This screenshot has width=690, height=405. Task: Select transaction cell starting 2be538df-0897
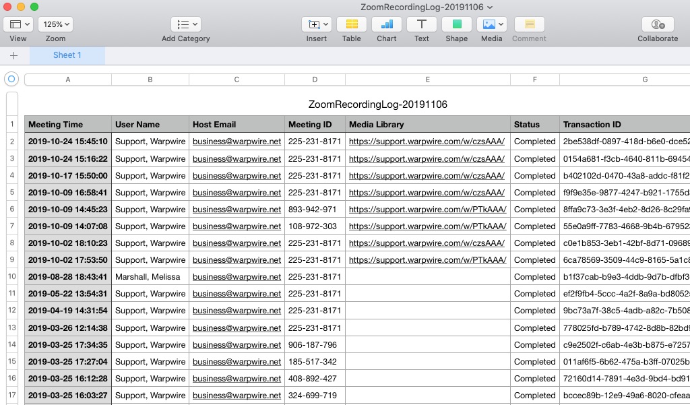[x=625, y=142]
